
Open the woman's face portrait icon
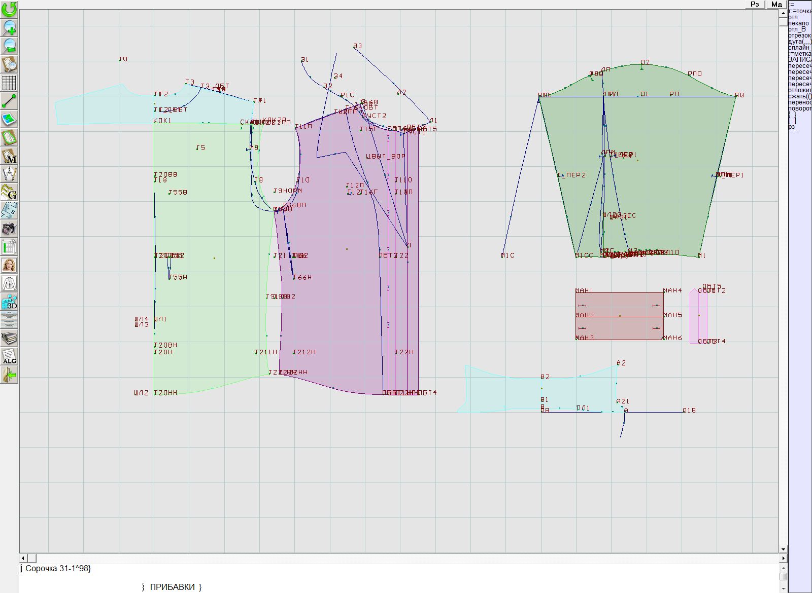click(x=9, y=265)
